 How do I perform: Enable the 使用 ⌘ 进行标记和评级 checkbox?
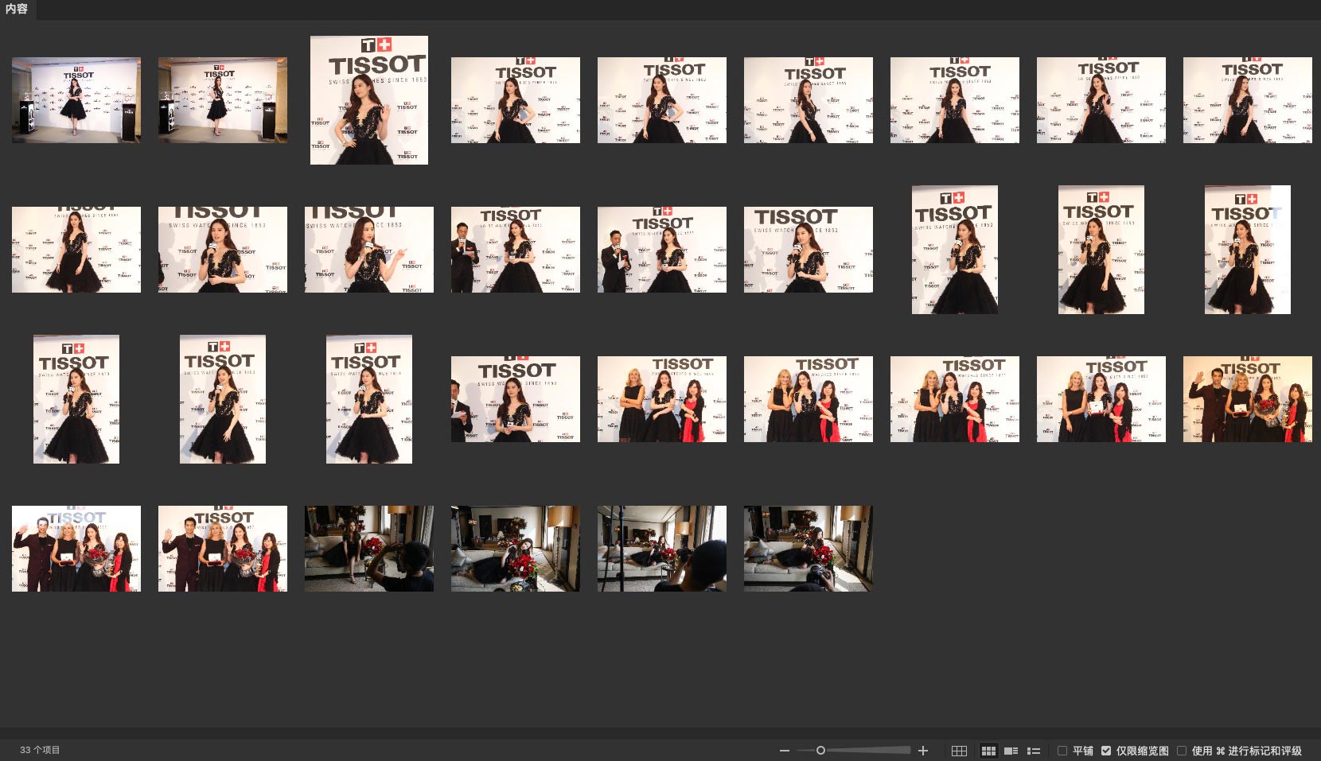tap(1182, 751)
